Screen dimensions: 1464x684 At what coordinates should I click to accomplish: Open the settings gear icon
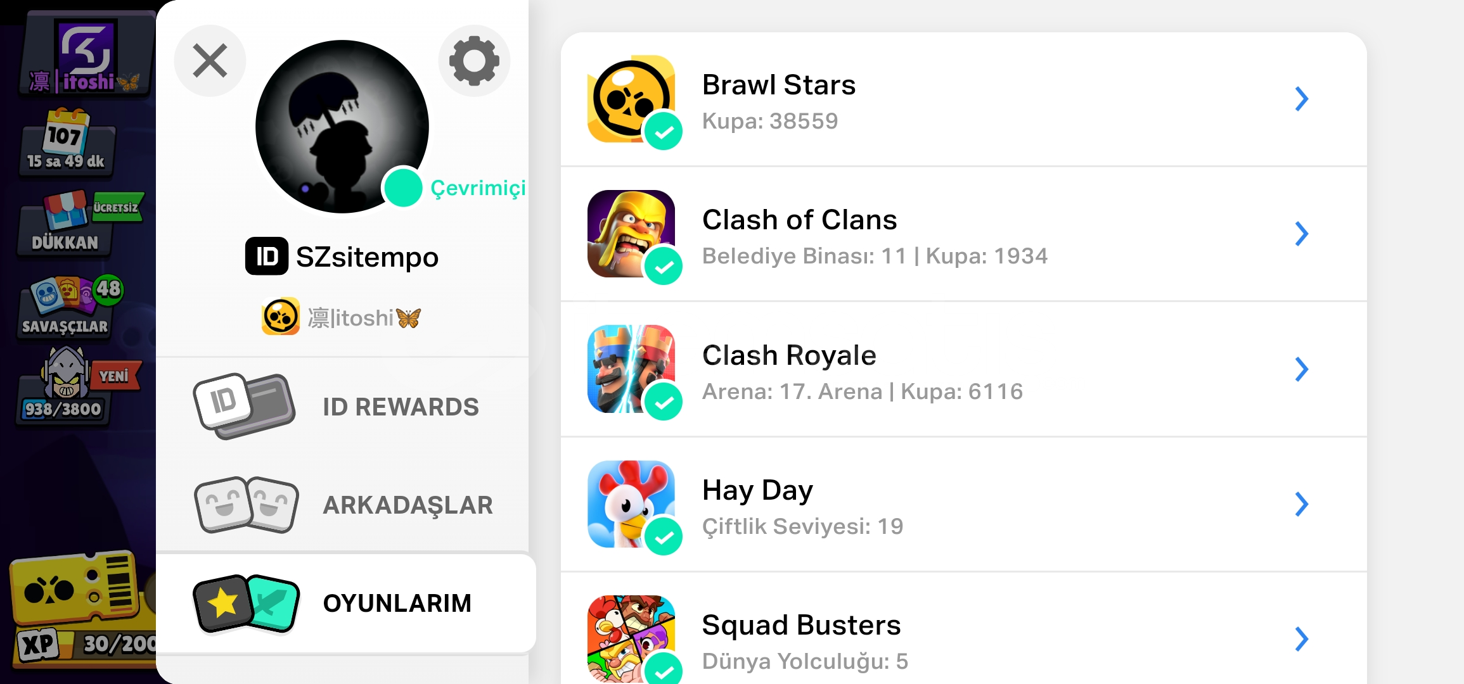[x=474, y=61]
